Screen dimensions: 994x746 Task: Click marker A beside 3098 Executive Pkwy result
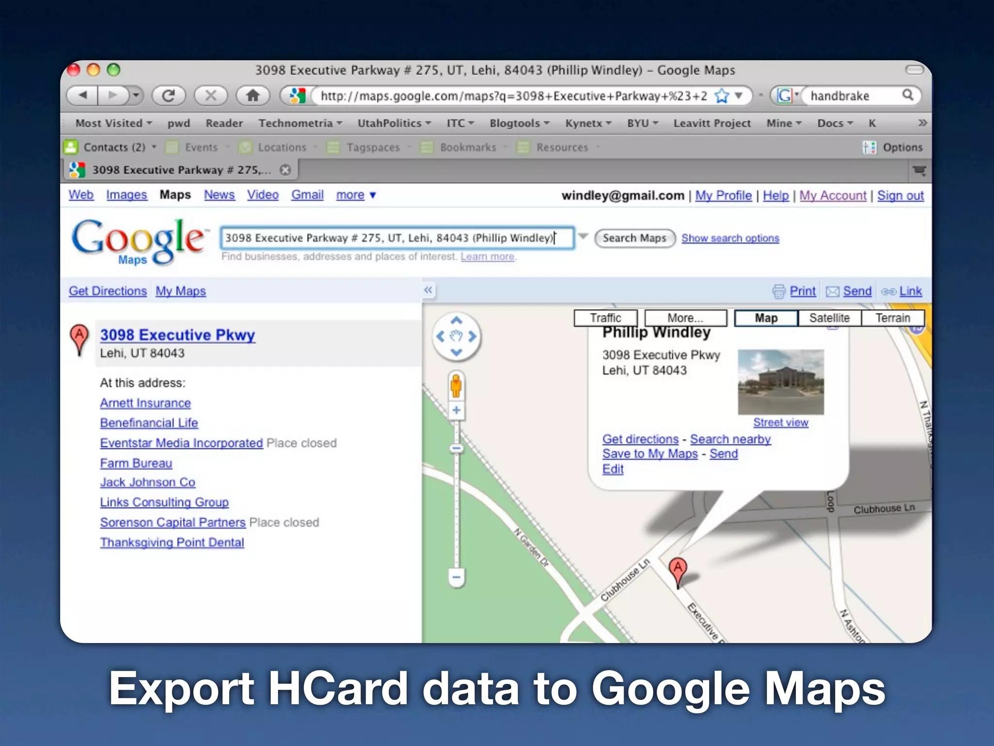[x=79, y=339]
